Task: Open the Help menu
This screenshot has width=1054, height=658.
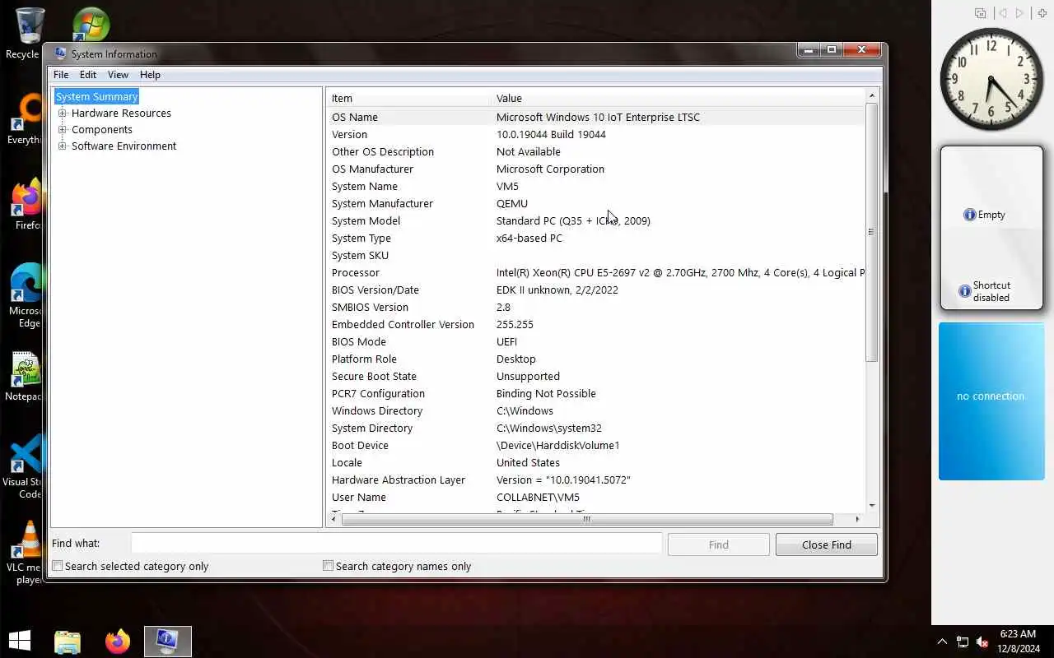Action: coord(150,74)
